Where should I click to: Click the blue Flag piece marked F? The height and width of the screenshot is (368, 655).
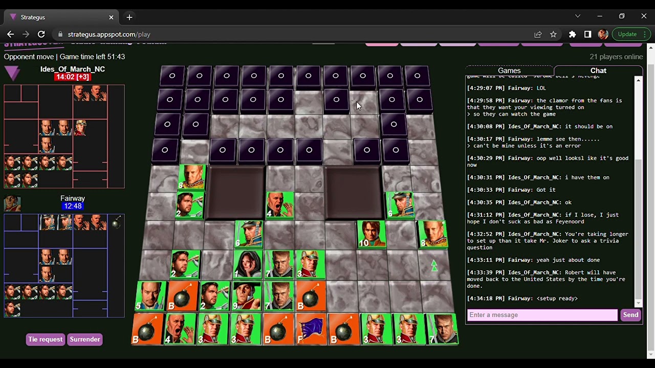(x=311, y=329)
